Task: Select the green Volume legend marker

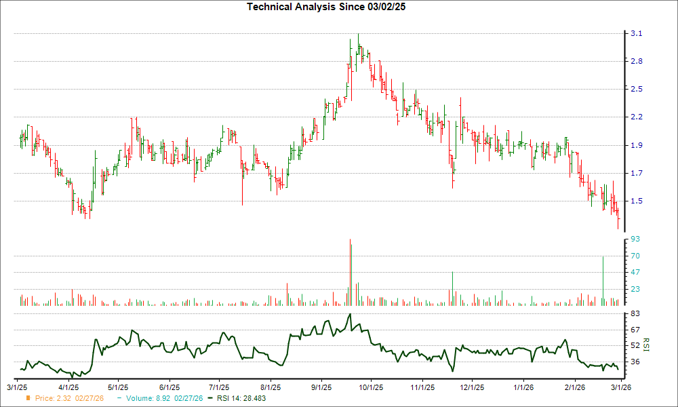Action: (119, 399)
